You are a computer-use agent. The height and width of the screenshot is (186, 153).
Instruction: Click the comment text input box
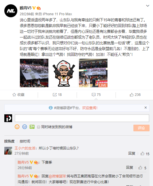click(82, 118)
